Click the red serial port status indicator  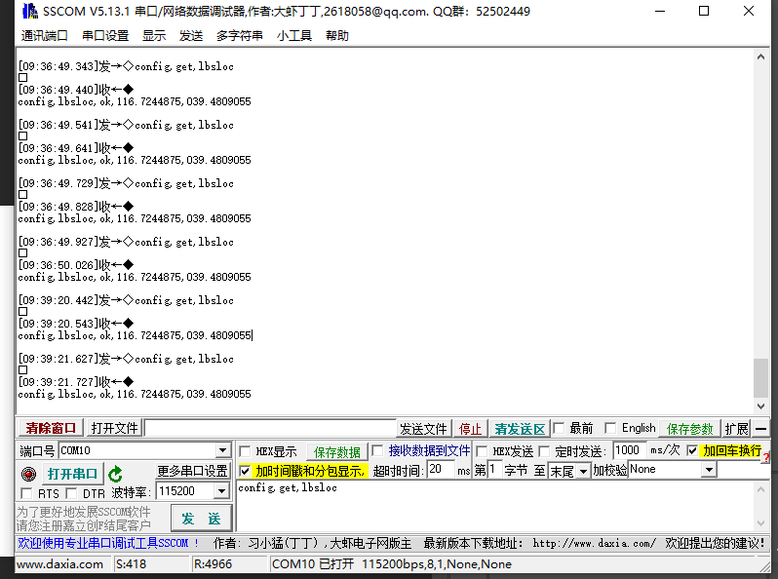(29, 474)
